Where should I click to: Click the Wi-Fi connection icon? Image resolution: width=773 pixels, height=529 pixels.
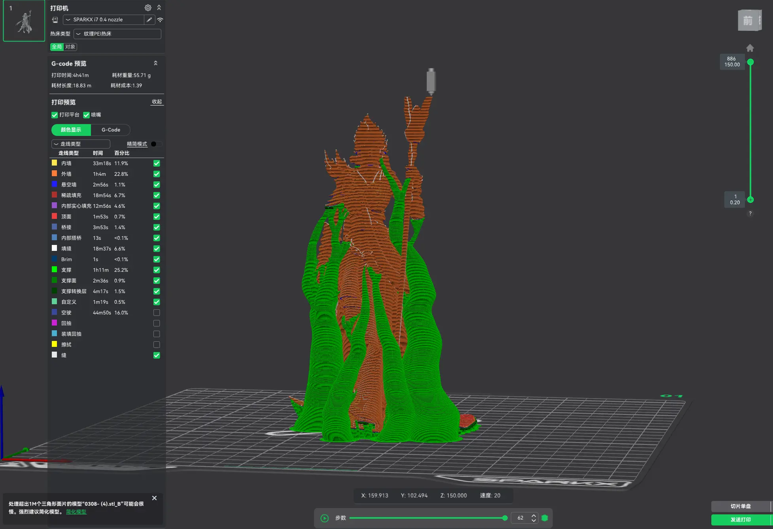[x=160, y=20]
